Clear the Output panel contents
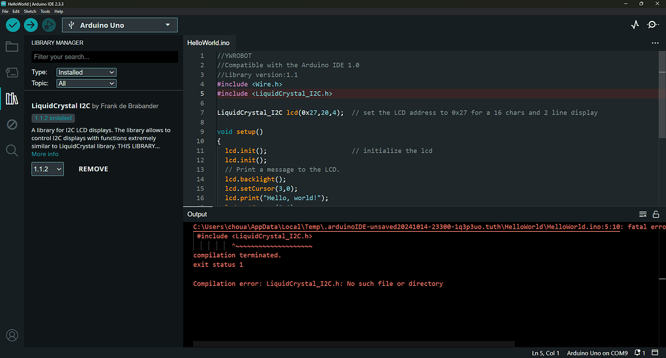 [643, 214]
